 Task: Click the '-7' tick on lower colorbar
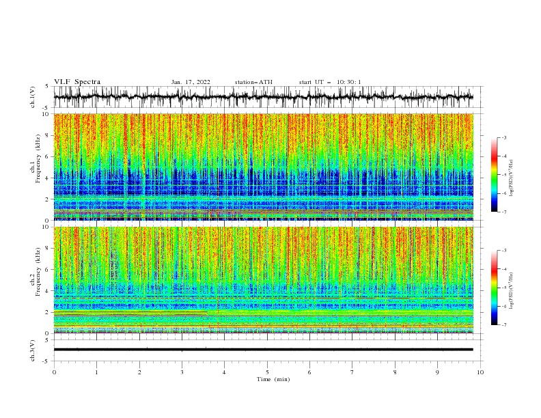tap(503, 325)
